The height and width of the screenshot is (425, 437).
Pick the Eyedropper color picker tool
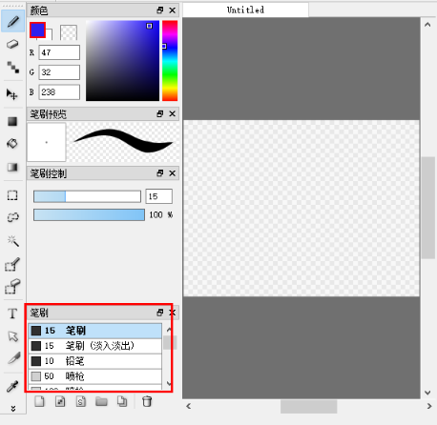(12, 386)
